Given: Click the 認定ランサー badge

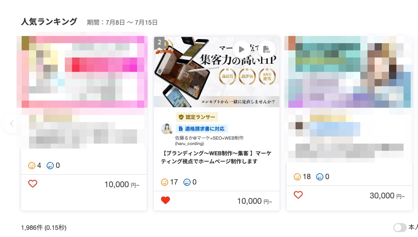Looking at the screenshot, I should coord(197,117).
